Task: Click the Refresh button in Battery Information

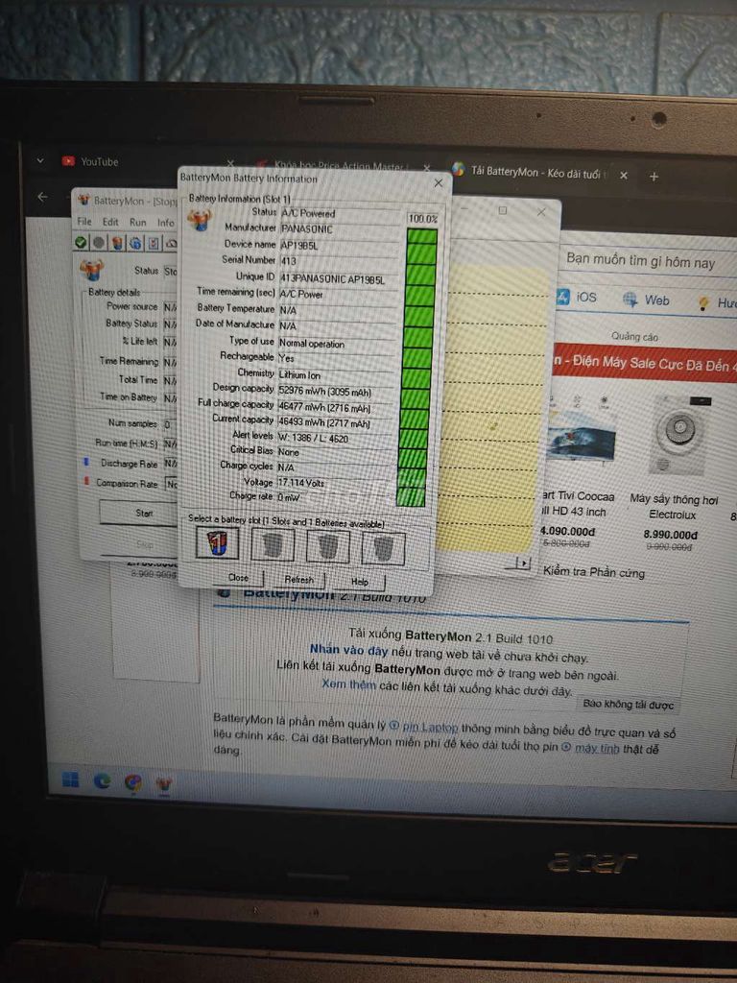Action: pyautogui.click(x=299, y=579)
